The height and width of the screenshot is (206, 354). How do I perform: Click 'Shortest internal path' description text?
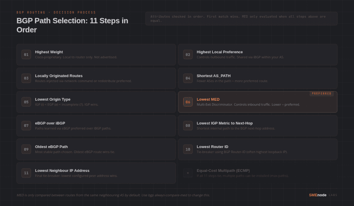tap(236, 128)
